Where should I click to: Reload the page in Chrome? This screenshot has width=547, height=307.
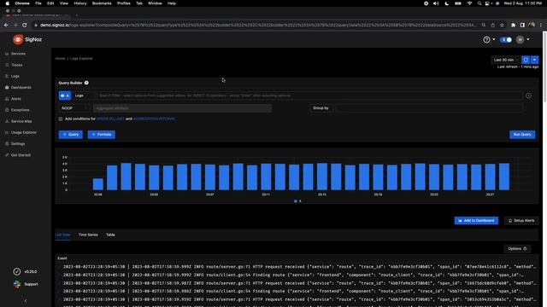coord(25,25)
